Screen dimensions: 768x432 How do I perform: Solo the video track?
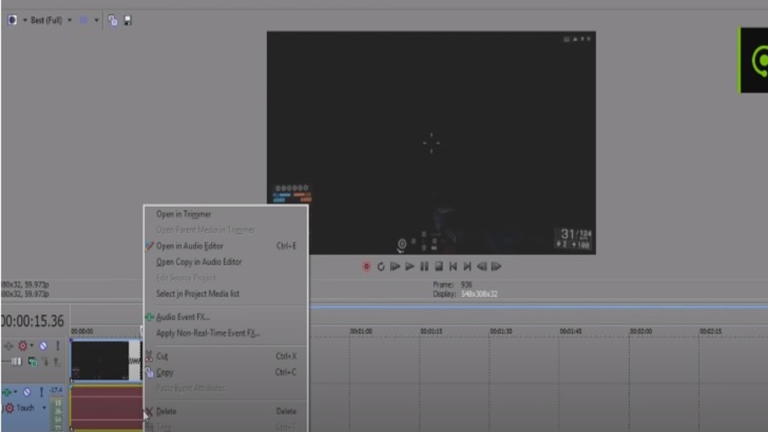click(x=58, y=346)
